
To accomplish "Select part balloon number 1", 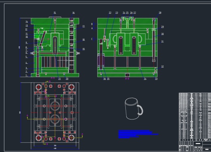I will pyautogui.click(x=26, y=75).
